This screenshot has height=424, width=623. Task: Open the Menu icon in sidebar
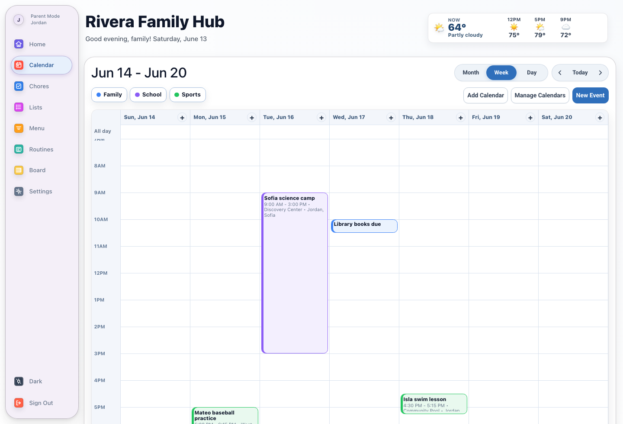[x=19, y=128]
